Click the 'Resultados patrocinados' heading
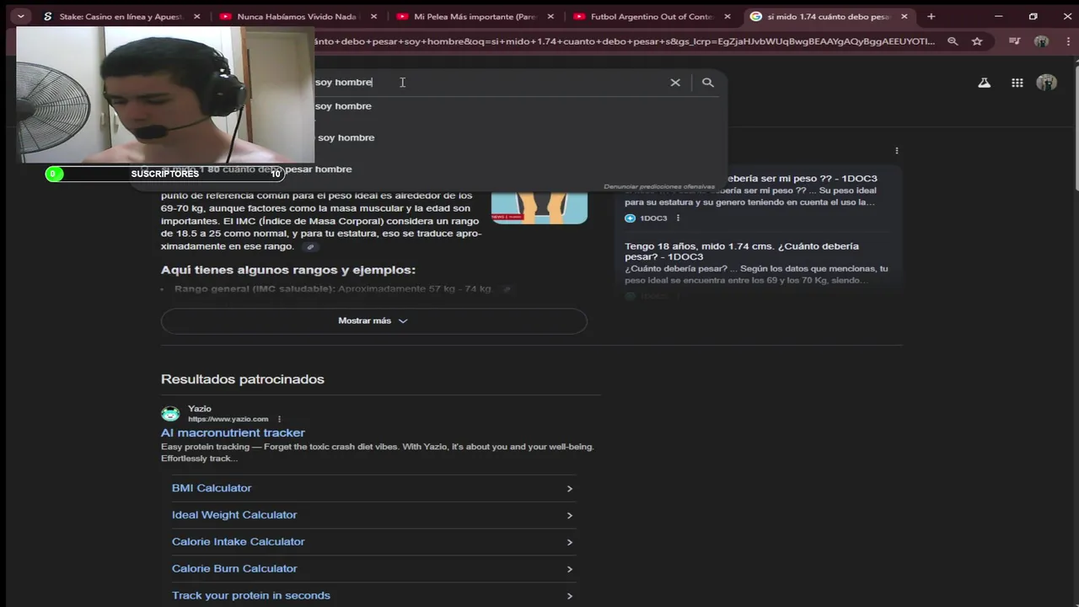Image resolution: width=1079 pixels, height=607 pixels. (x=243, y=379)
